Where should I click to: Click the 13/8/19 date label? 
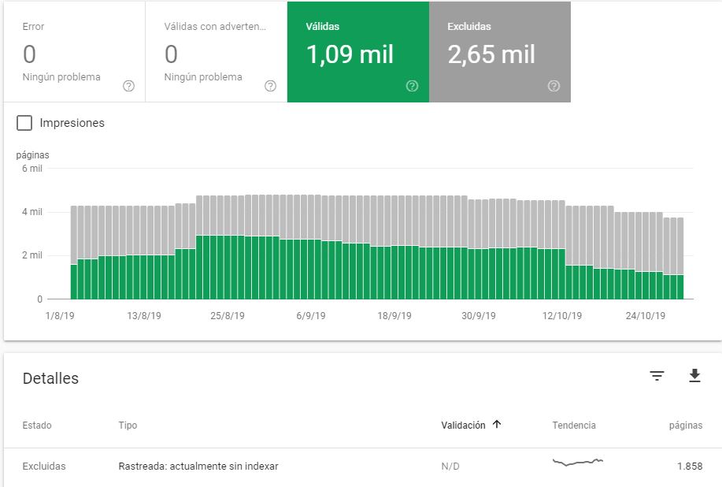(x=144, y=316)
